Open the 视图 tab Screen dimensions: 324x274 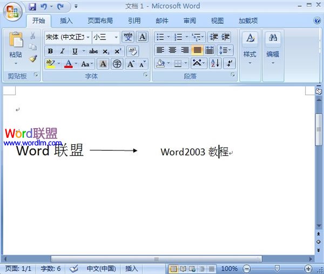coord(217,21)
